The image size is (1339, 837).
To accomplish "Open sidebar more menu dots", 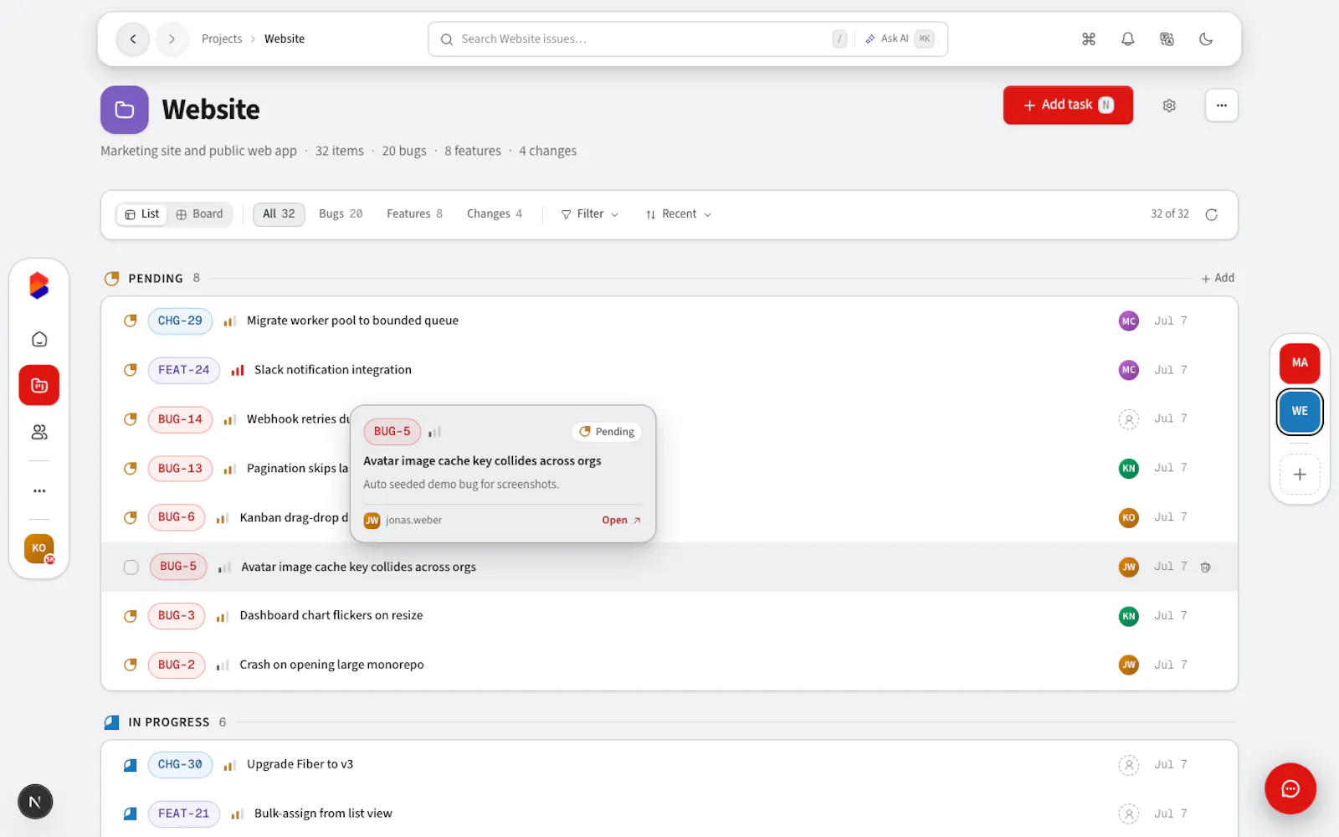I will [39, 490].
